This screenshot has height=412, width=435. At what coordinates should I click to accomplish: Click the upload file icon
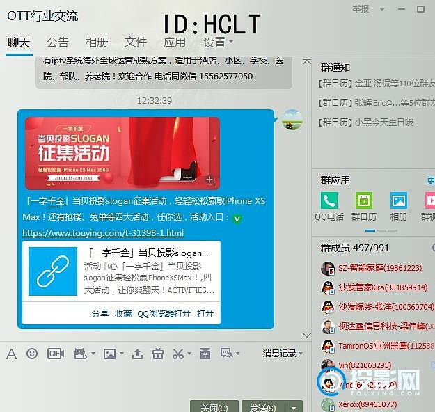tap(137, 354)
